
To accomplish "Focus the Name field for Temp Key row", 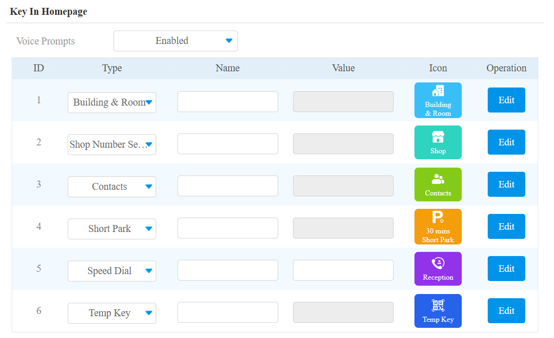I will pos(228,312).
